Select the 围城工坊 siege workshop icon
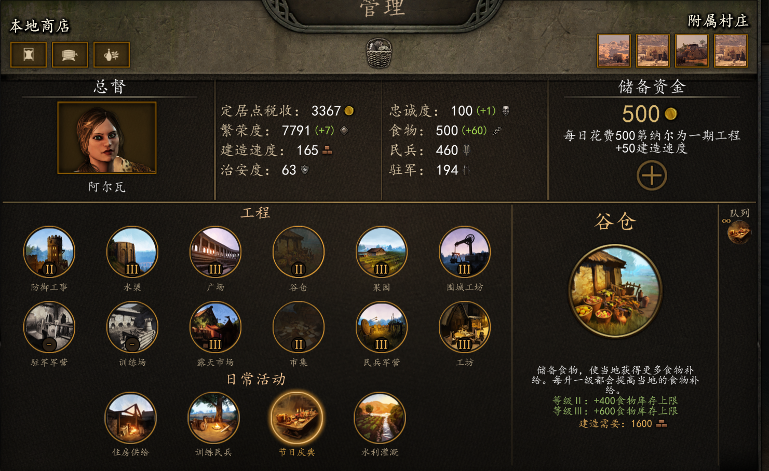Screen dimensions: 769x471 point(465,252)
